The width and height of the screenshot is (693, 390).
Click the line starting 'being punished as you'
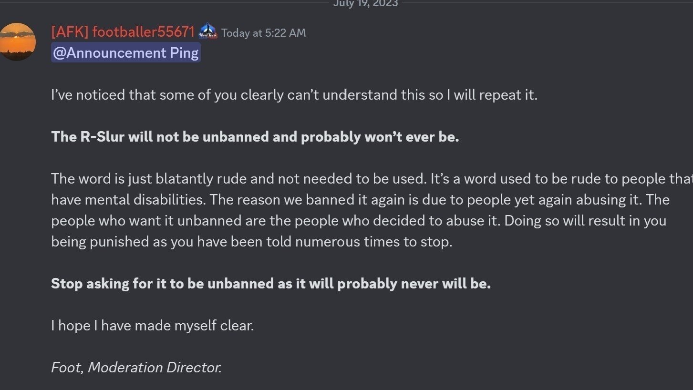coord(251,242)
